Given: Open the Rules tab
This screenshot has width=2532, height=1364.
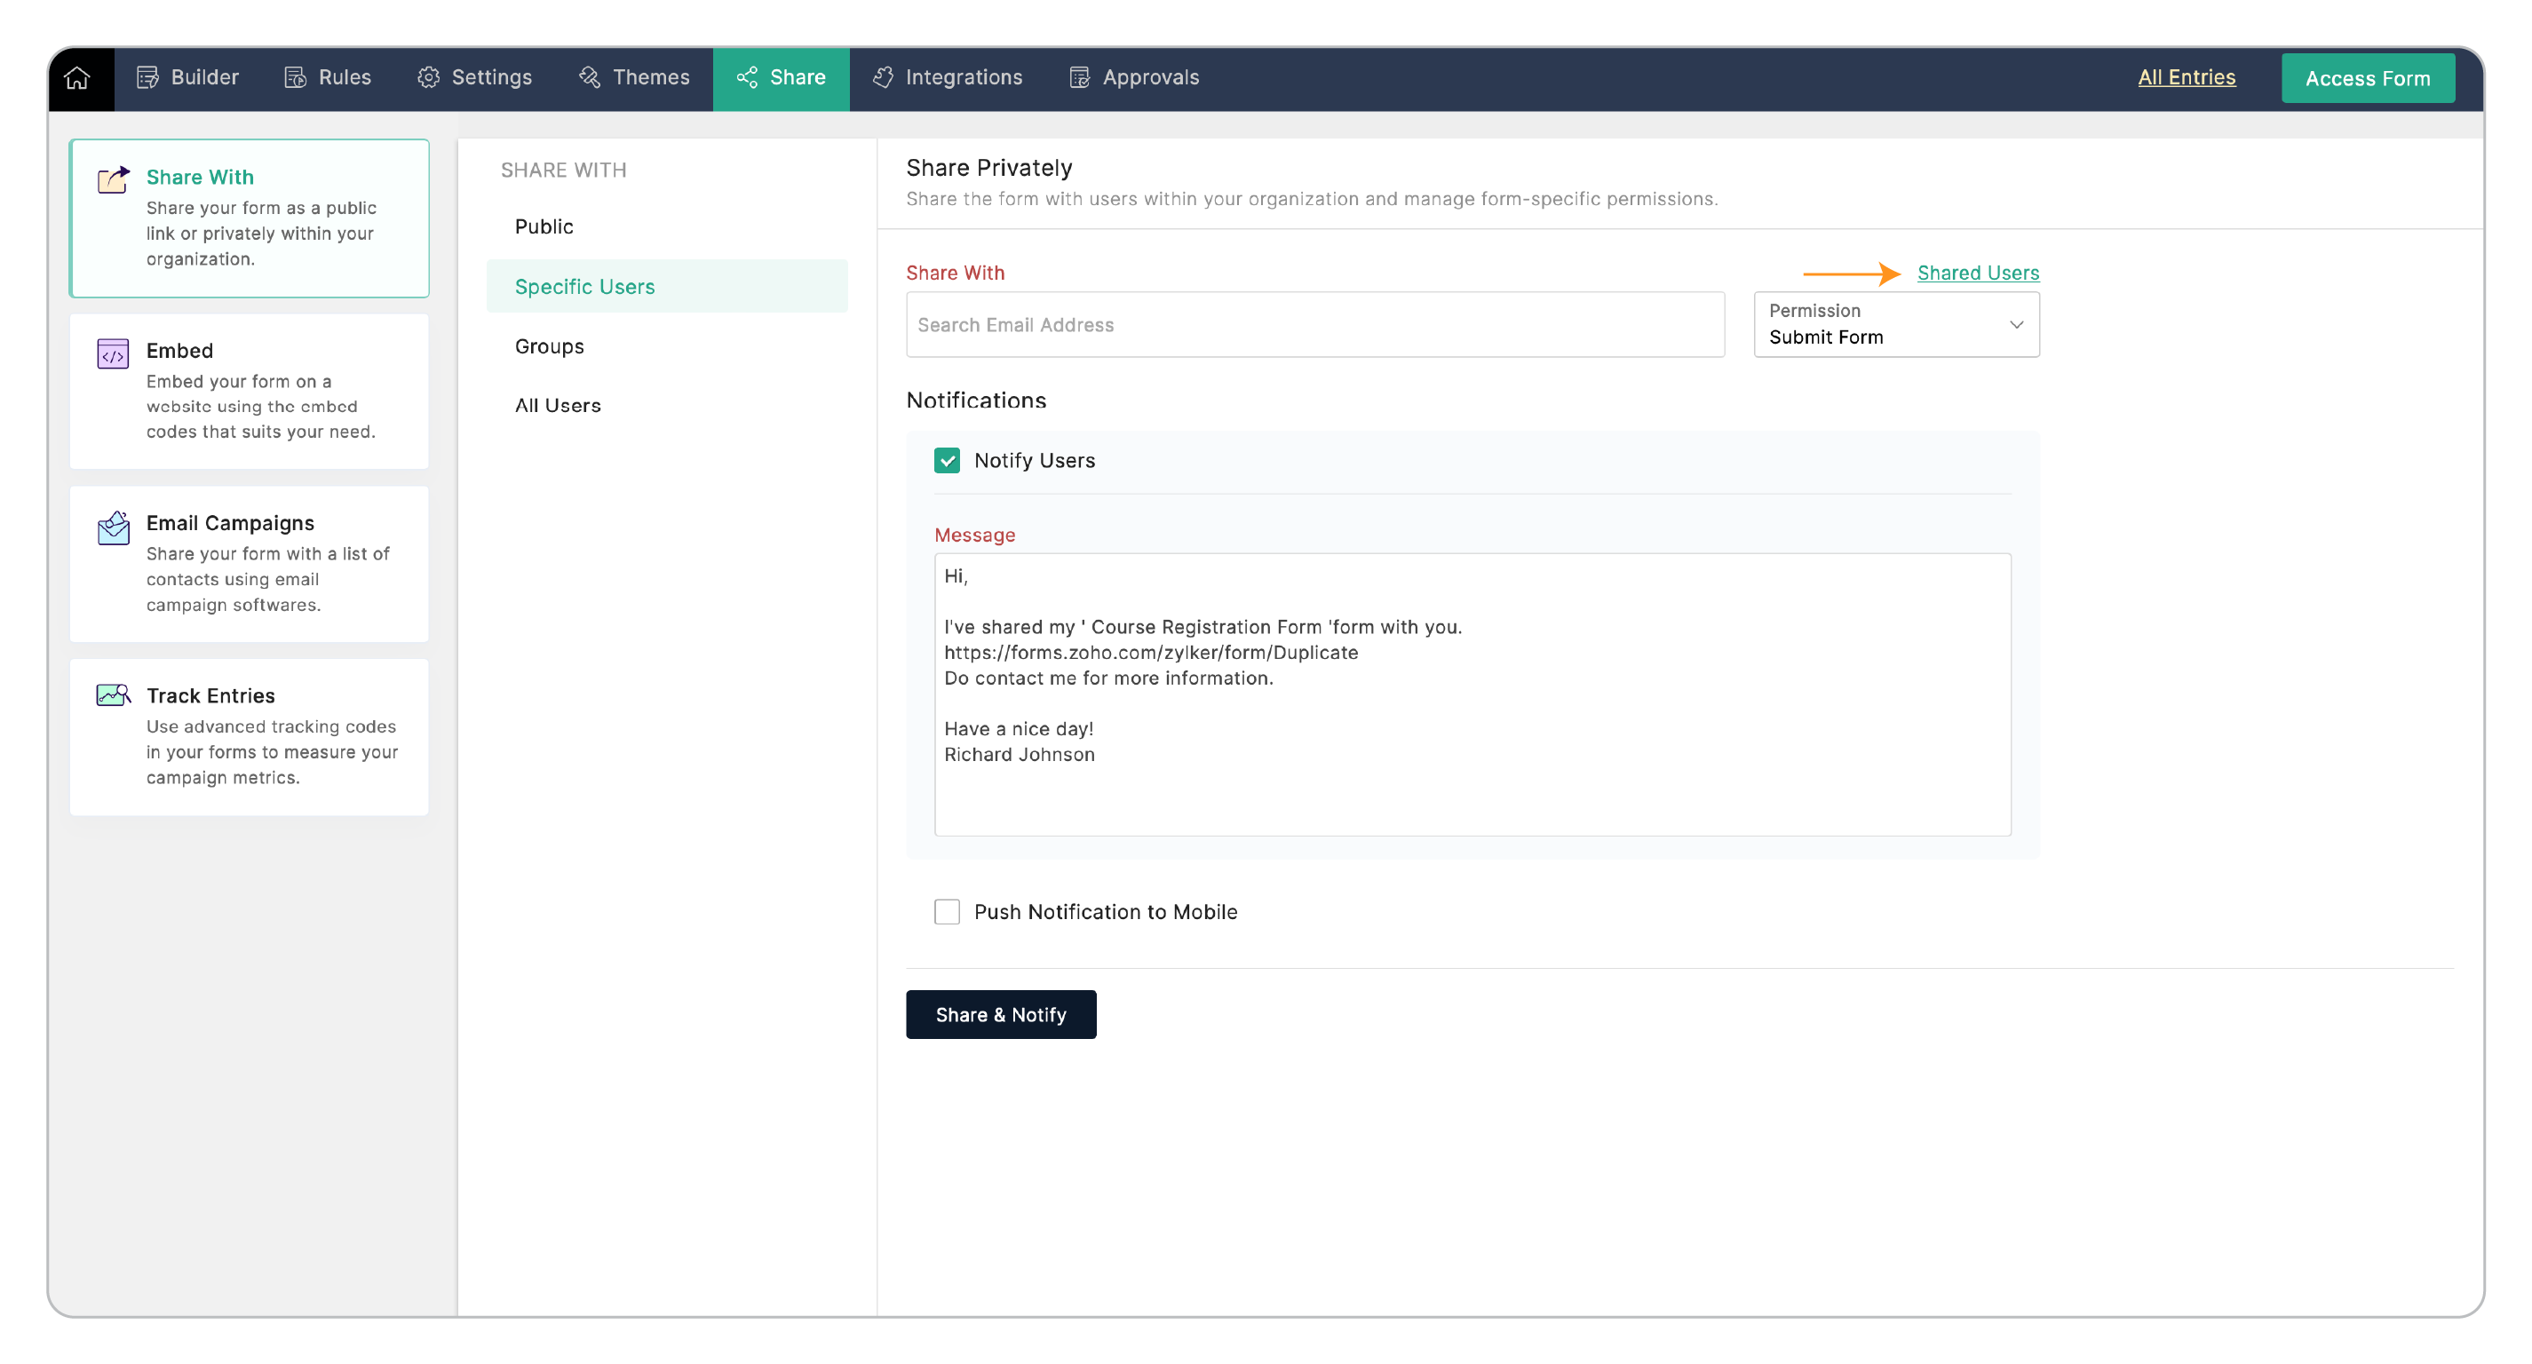Looking at the screenshot, I should point(328,77).
